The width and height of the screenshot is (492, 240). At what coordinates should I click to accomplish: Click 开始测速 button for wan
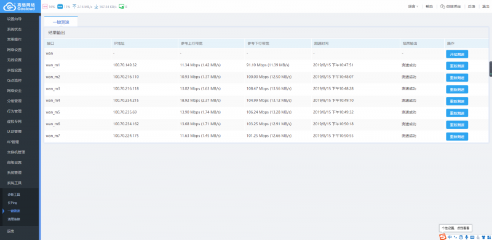tap(457, 54)
